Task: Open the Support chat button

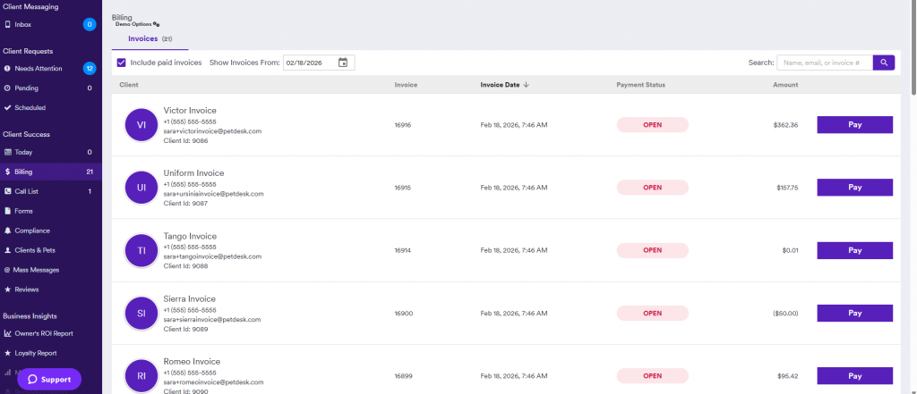Action: click(x=49, y=380)
